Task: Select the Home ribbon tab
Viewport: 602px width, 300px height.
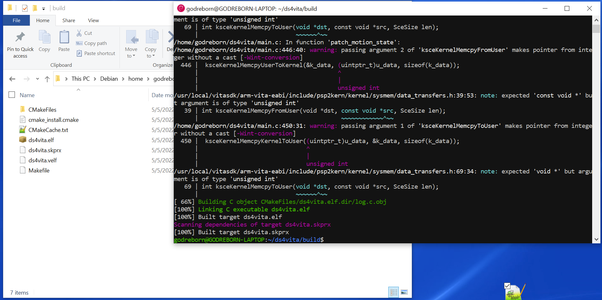Action: pos(43,20)
